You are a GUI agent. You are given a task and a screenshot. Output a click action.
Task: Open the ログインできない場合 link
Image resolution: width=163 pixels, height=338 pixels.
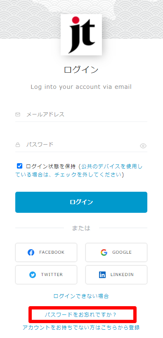81,296
